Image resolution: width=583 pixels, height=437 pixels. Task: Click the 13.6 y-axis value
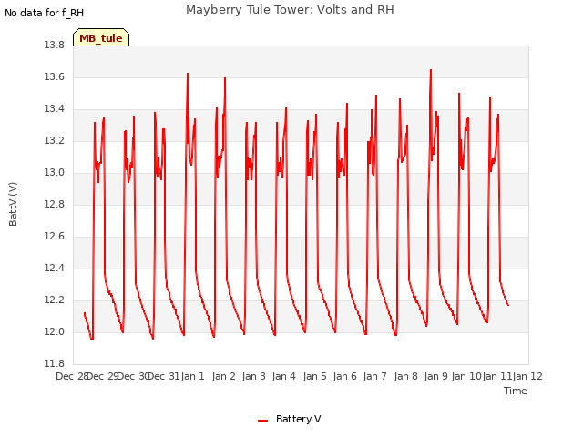click(55, 76)
